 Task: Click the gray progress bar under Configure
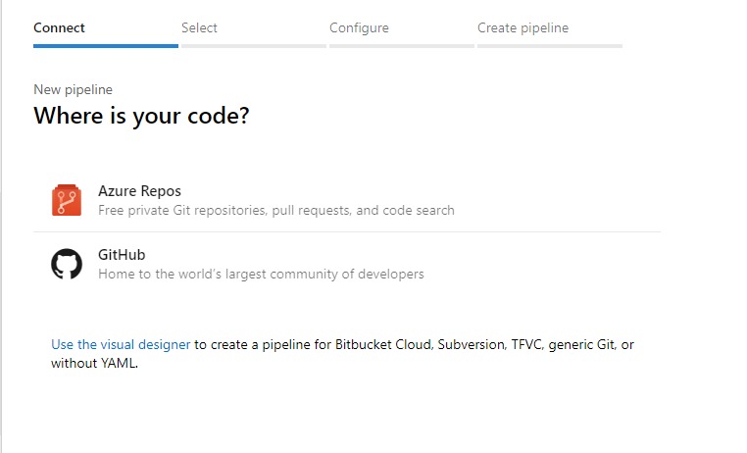click(x=402, y=45)
